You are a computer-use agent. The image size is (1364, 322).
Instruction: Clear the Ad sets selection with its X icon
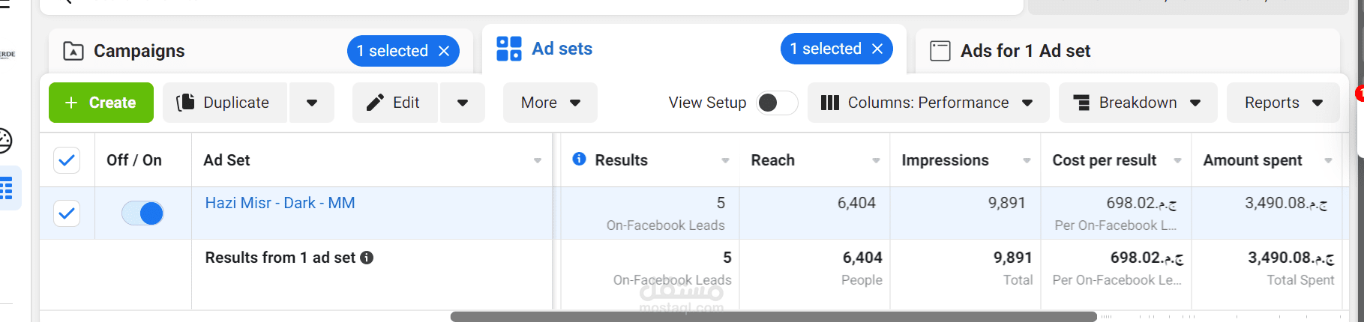[877, 49]
